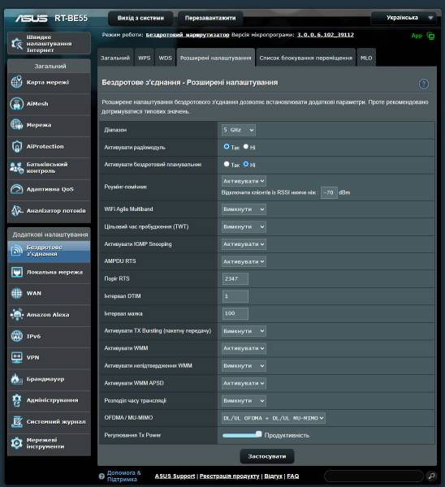Viewport: 445px width, 487px height.
Task: Select Так for Активувати радіомодуль
Action: point(227,146)
